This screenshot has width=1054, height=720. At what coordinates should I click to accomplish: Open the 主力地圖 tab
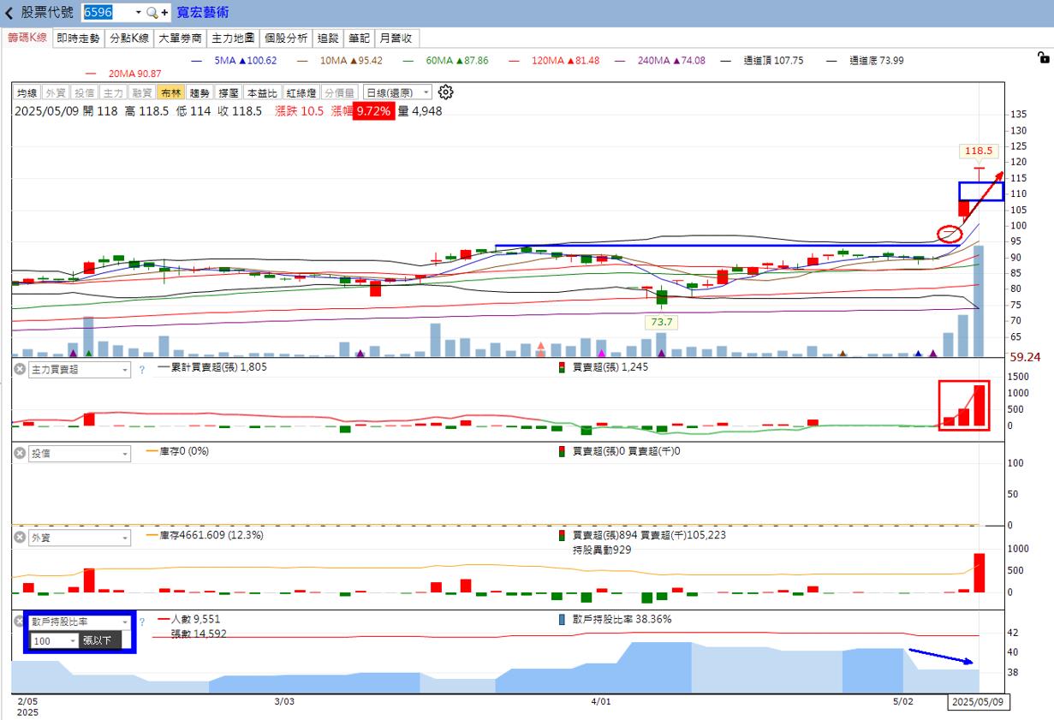(x=234, y=38)
